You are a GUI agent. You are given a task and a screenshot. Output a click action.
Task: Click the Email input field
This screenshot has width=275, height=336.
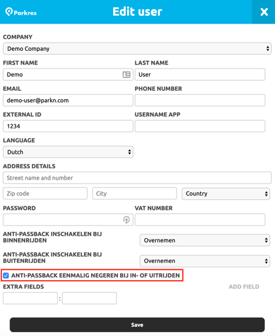(68, 100)
